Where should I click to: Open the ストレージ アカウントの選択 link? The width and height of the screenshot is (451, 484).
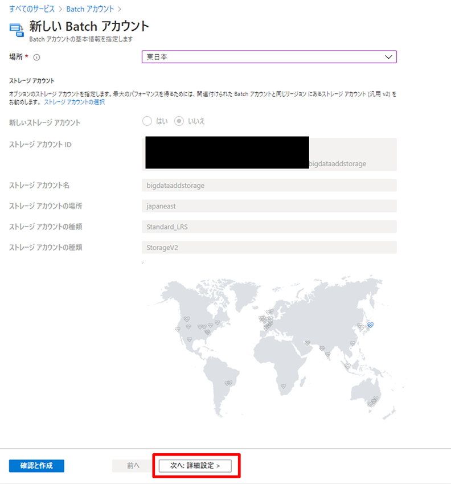click(75, 102)
